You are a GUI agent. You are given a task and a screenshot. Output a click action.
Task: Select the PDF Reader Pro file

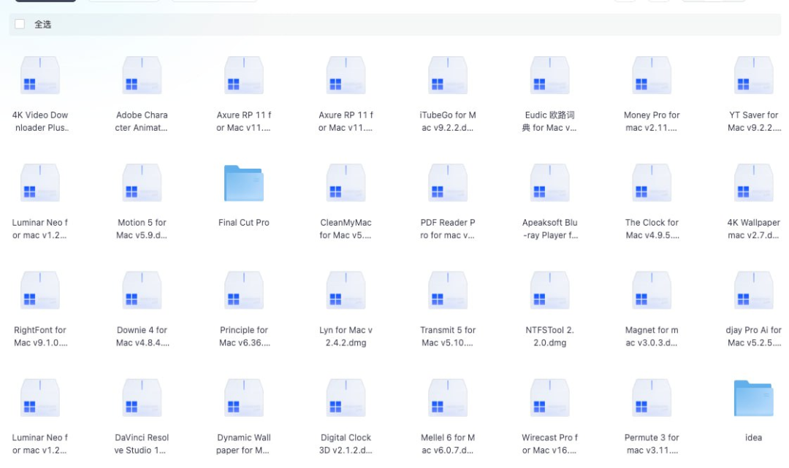[448, 183]
